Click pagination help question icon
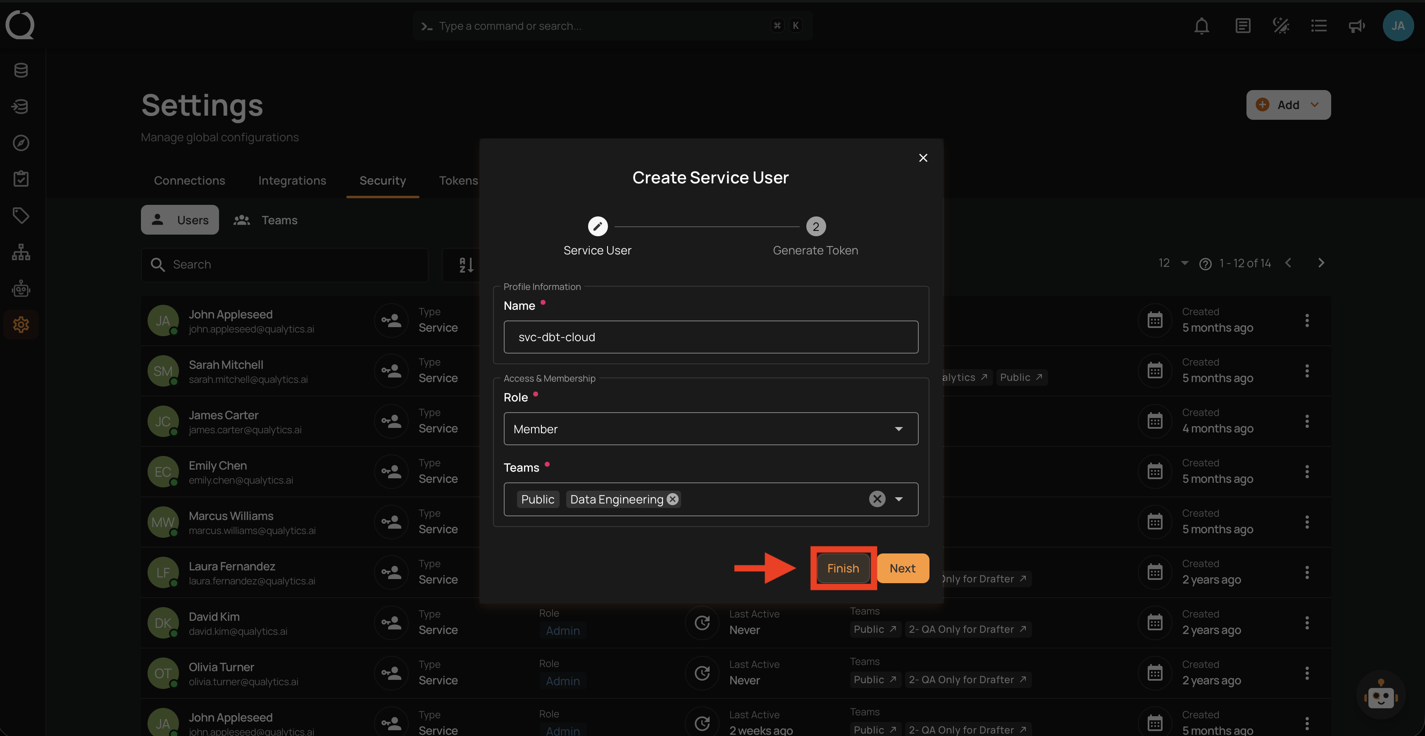Image resolution: width=1425 pixels, height=736 pixels. [x=1205, y=264]
